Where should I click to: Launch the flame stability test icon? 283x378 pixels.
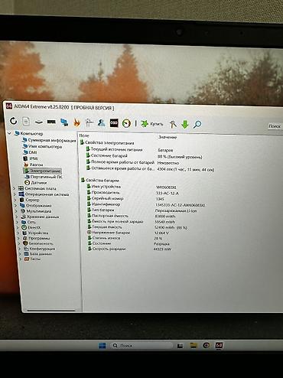tap(76, 123)
